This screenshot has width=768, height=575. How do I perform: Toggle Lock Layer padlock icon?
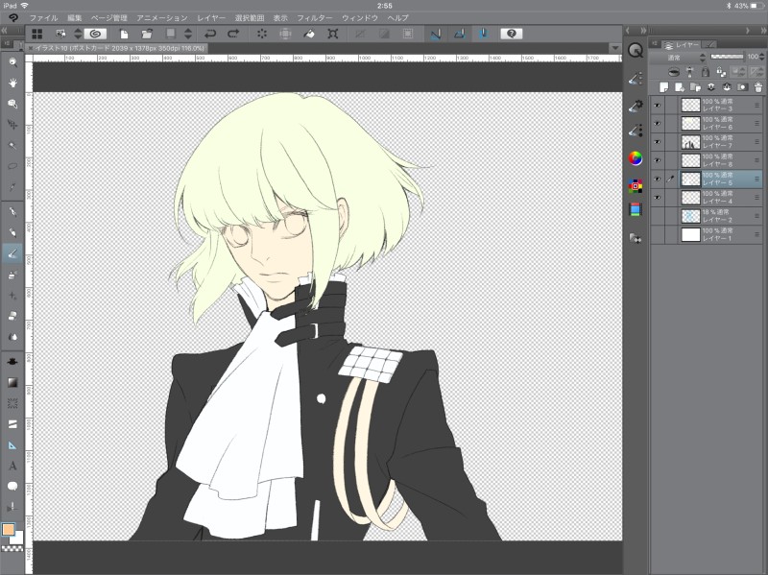pos(706,72)
